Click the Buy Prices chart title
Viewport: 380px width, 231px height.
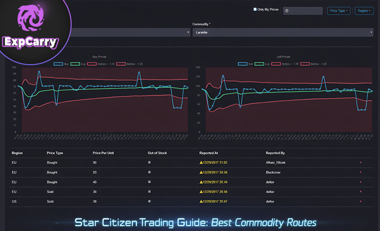pyautogui.click(x=99, y=56)
